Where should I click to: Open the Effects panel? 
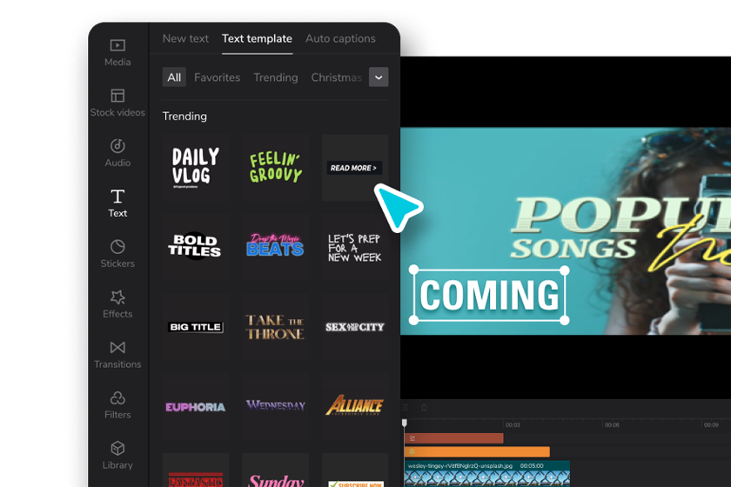click(117, 304)
